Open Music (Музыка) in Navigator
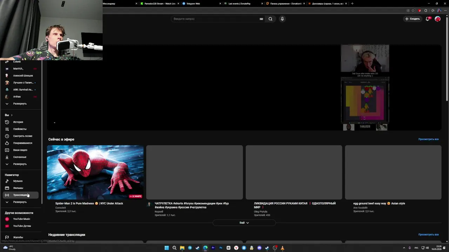The width and height of the screenshot is (449, 252). [21, 181]
